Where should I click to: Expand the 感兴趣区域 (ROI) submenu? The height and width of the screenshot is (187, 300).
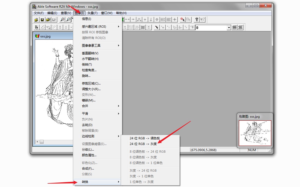click(x=100, y=27)
